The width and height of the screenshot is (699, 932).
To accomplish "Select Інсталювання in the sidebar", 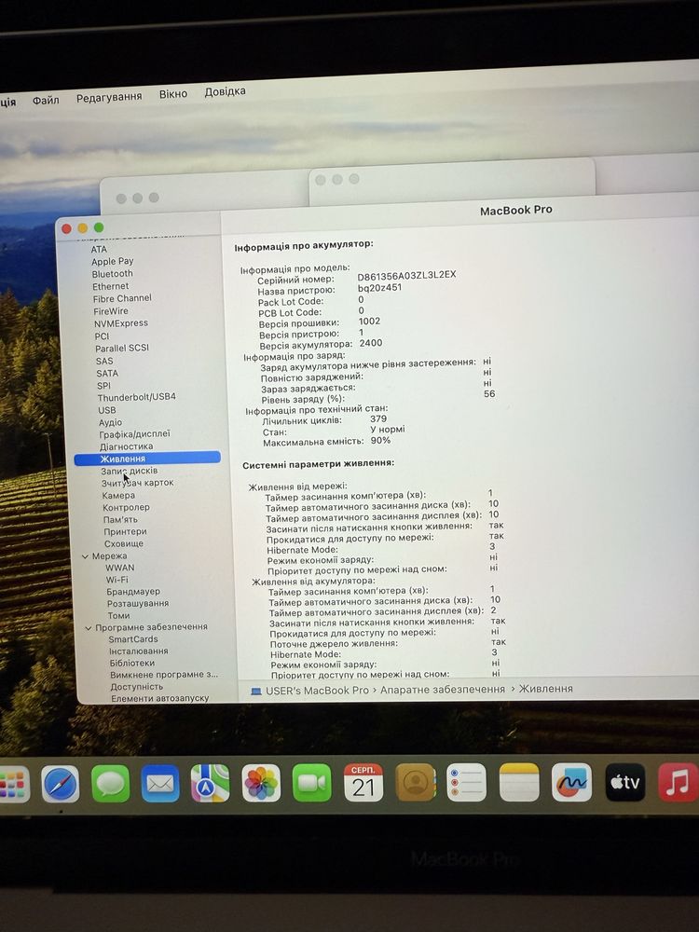I will (x=139, y=651).
